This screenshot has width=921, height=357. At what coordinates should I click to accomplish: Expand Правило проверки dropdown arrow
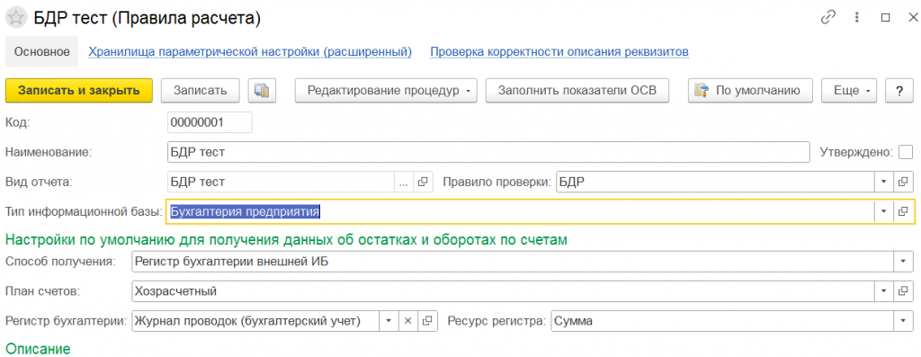pyautogui.click(x=884, y=182)
